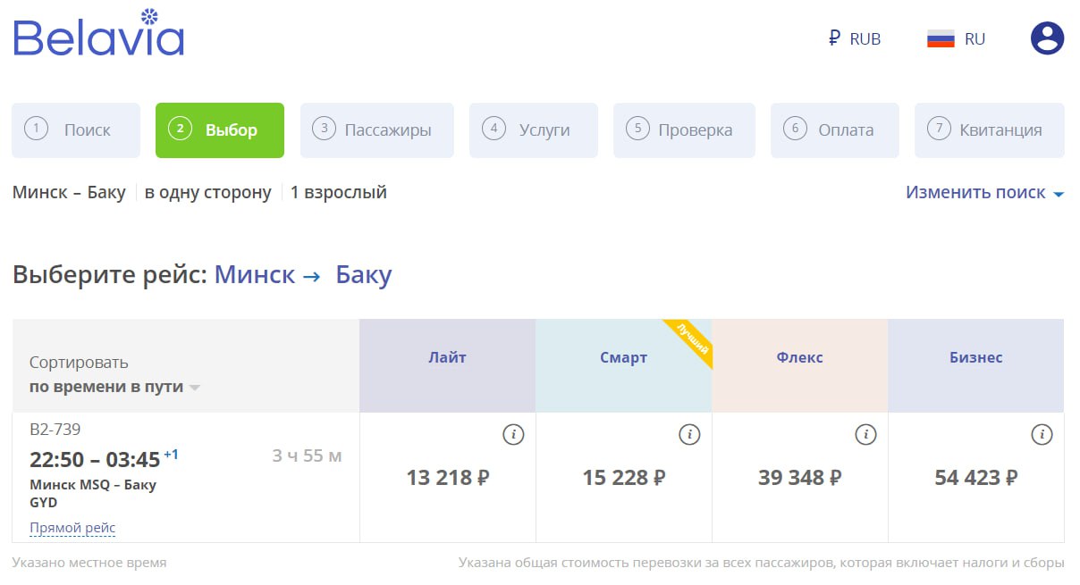Screen dimensions: 1080x585
Task: Switch to the Пассажиры step
Action: (376, 130)
